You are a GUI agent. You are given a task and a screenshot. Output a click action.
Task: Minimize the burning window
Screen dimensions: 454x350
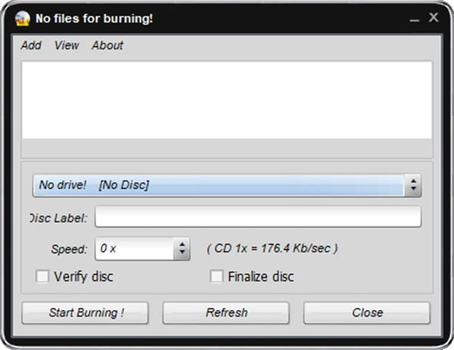(413, 18)
